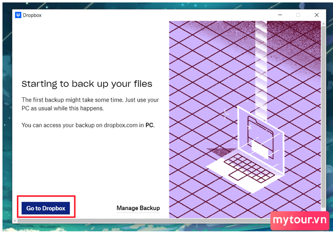
Task: Click the 'Dropbox' window title text
Action: click(x=32, y=15)
